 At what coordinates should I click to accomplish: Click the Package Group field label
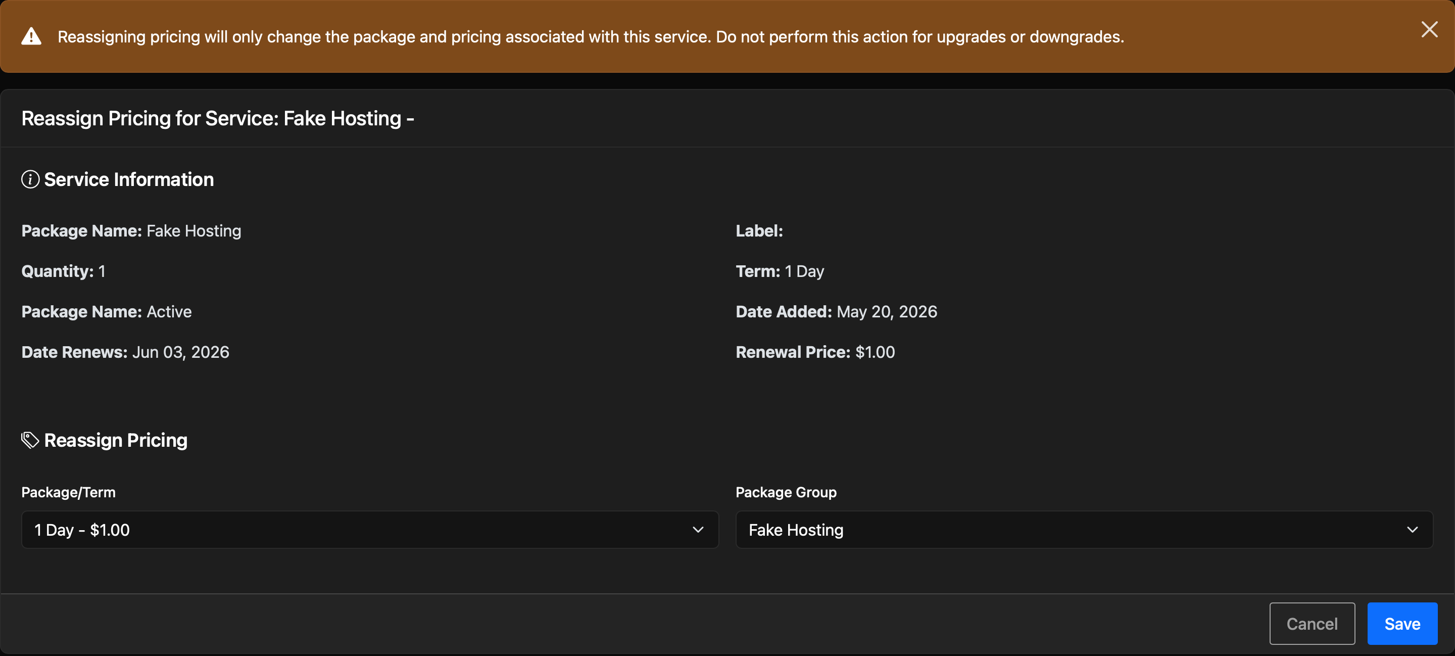pos(786,492)
